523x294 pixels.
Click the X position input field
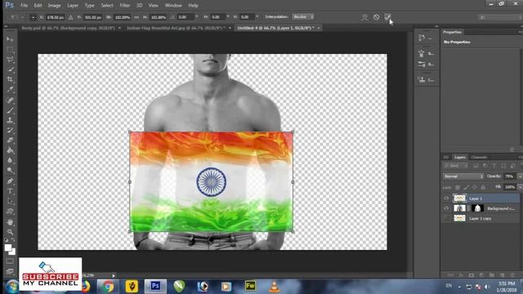55,17
